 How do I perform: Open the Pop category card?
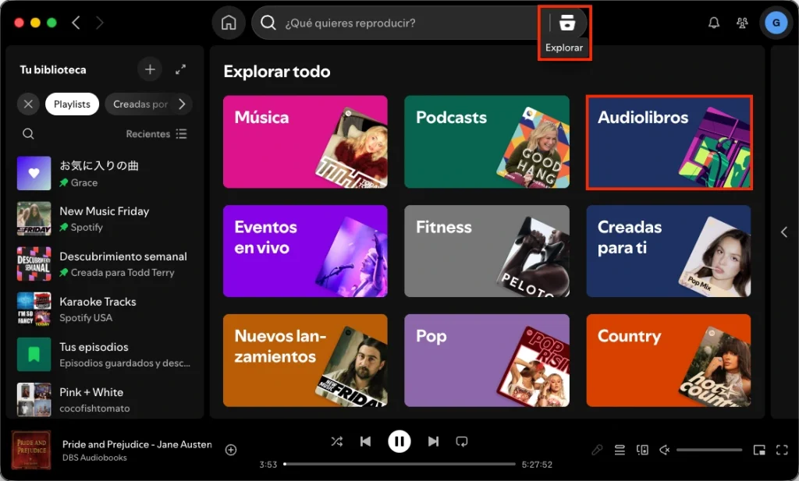pos(487,360)
